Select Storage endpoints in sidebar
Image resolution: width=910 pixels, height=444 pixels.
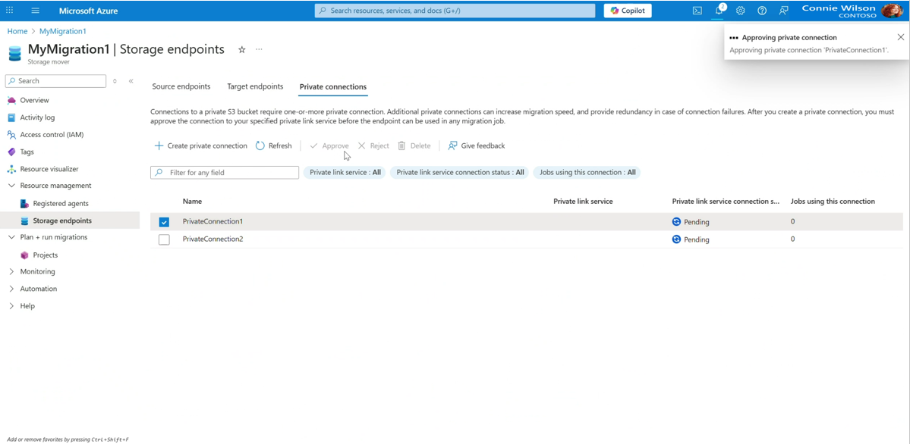click(62, 220)
